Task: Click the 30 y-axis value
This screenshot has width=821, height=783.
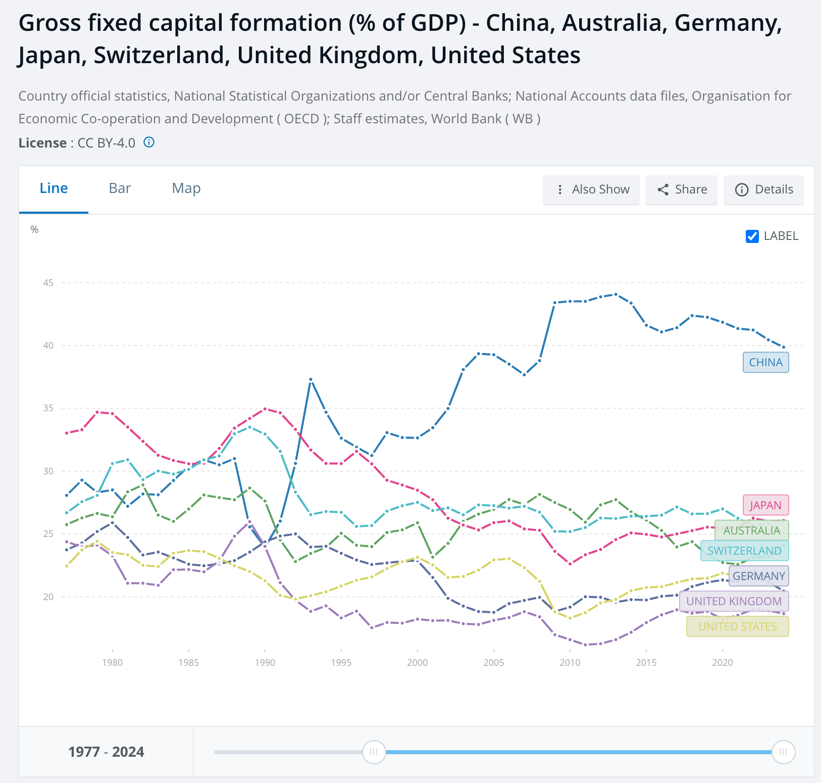Action: [x=48, y=471]
